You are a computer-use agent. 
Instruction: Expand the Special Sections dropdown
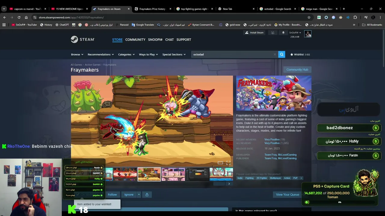[174, 54]
